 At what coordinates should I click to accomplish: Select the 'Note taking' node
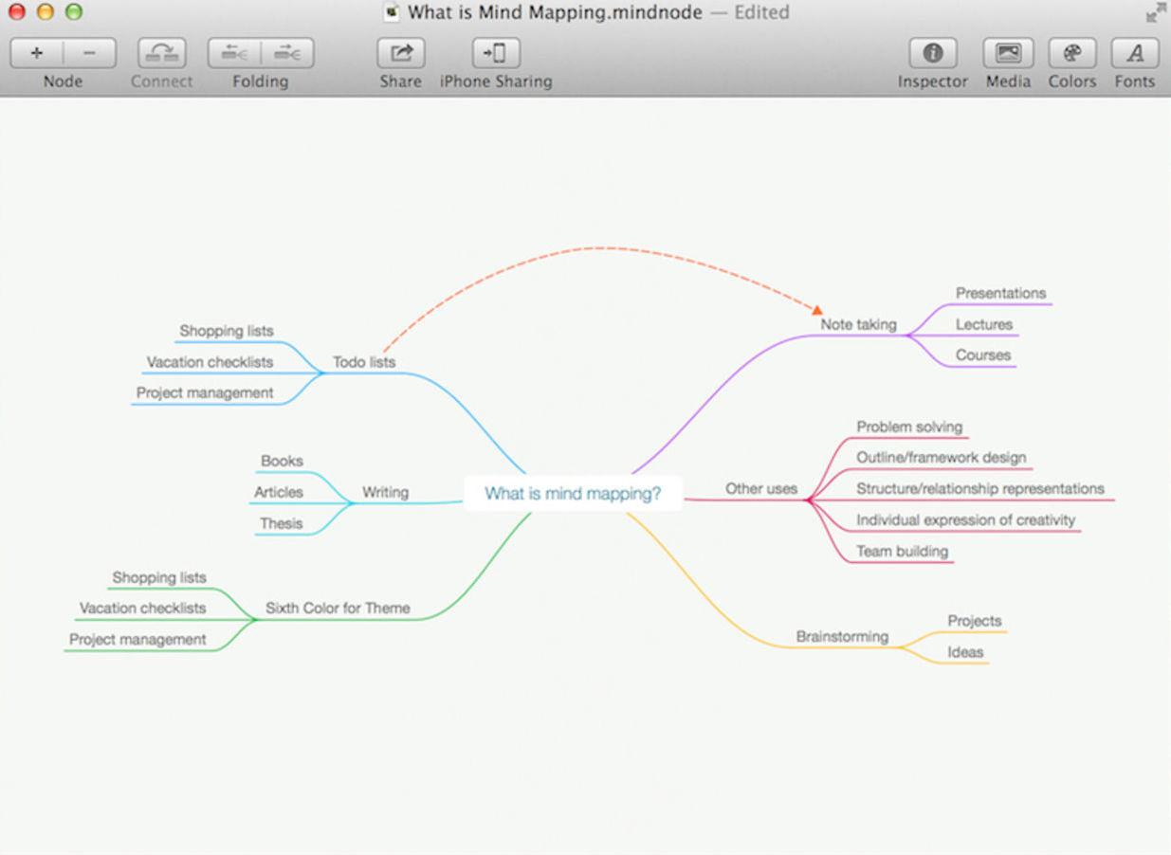point(858,324)
